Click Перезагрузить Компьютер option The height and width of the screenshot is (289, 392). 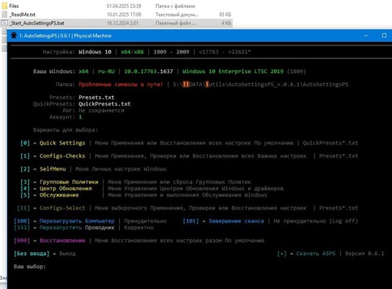tap(77, 221)
